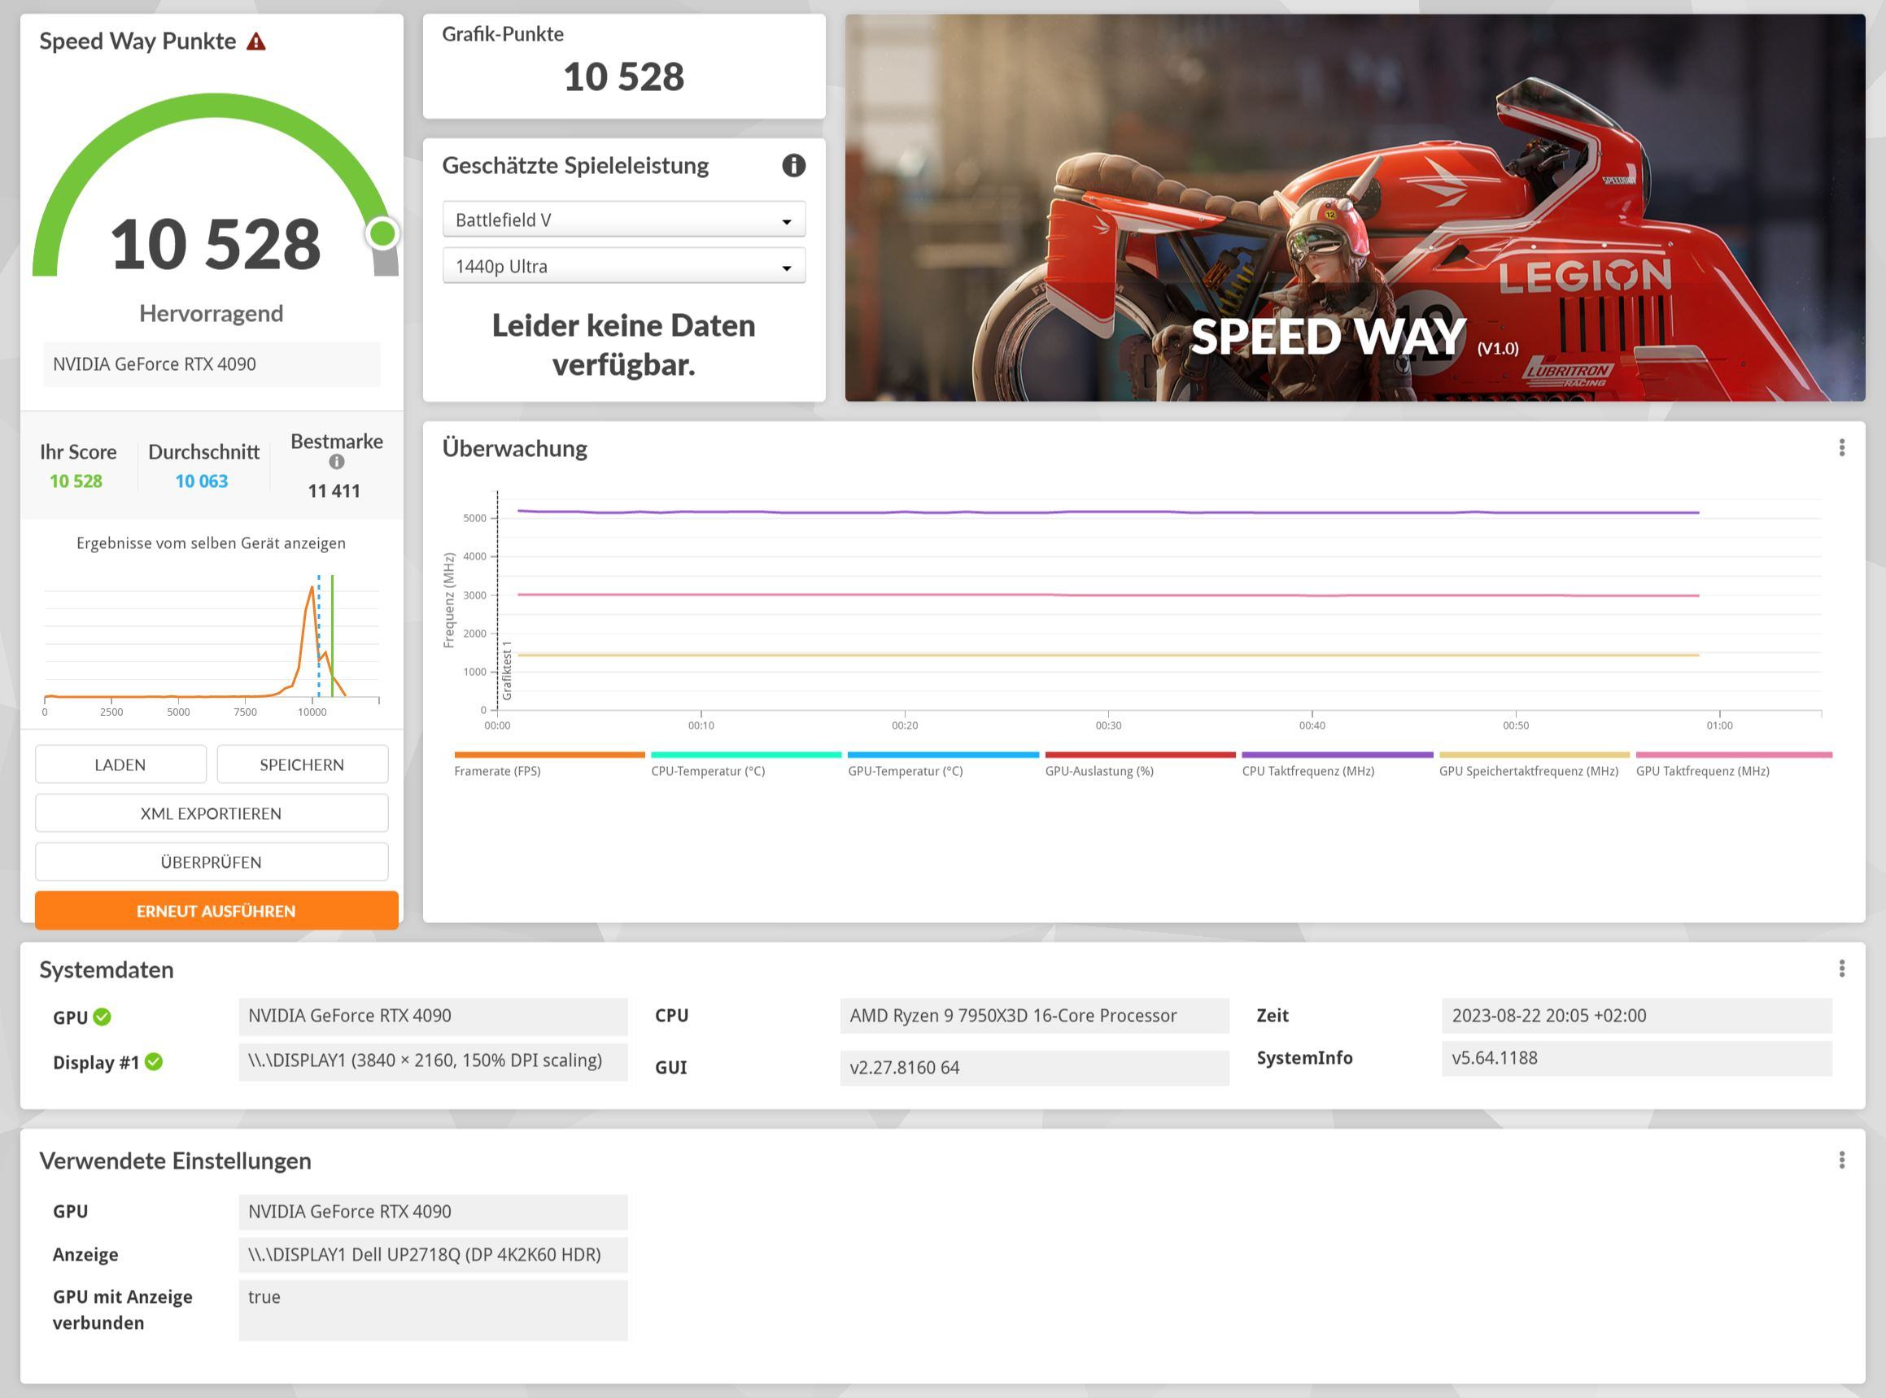This screenshot has height=1398, width=1886.
Task: Click the info icon below Bestmarke
Action: point(336,462)
